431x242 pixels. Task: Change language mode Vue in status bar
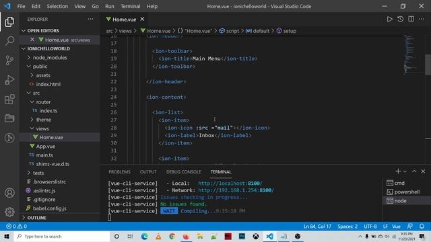(x=396, y=227)
